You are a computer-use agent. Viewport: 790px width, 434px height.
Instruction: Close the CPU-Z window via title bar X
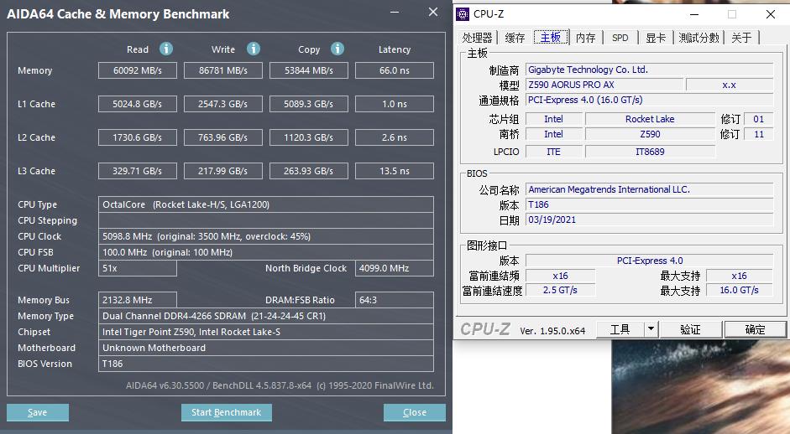pyautogui.click(x=771, y=14)
